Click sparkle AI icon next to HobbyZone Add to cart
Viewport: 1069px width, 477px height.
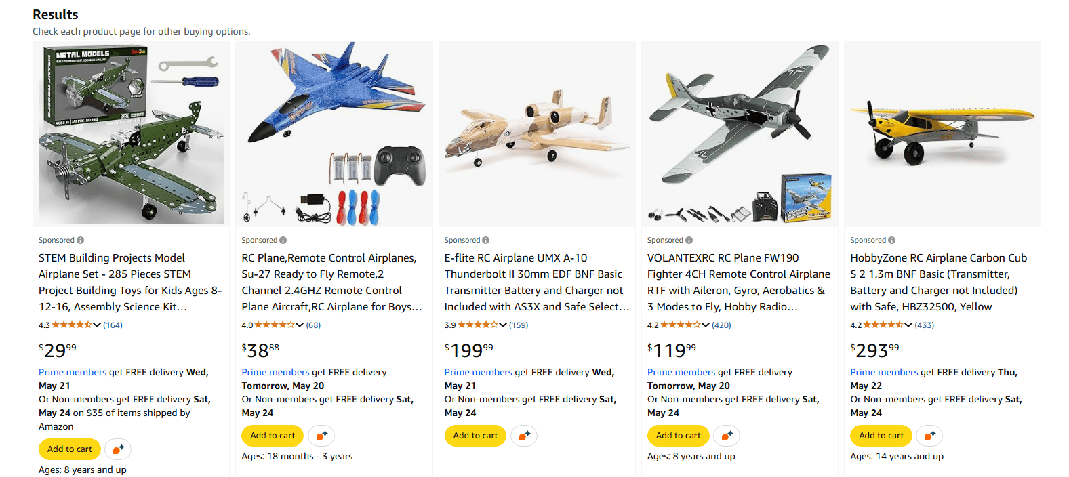point(929,436)
